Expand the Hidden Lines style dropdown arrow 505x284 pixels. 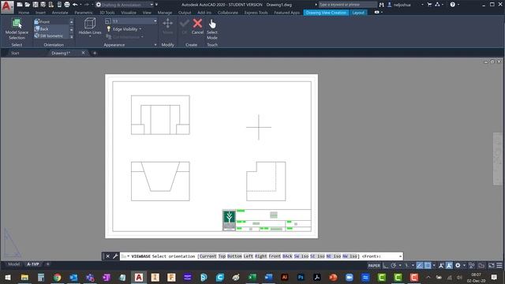[90, 36]
